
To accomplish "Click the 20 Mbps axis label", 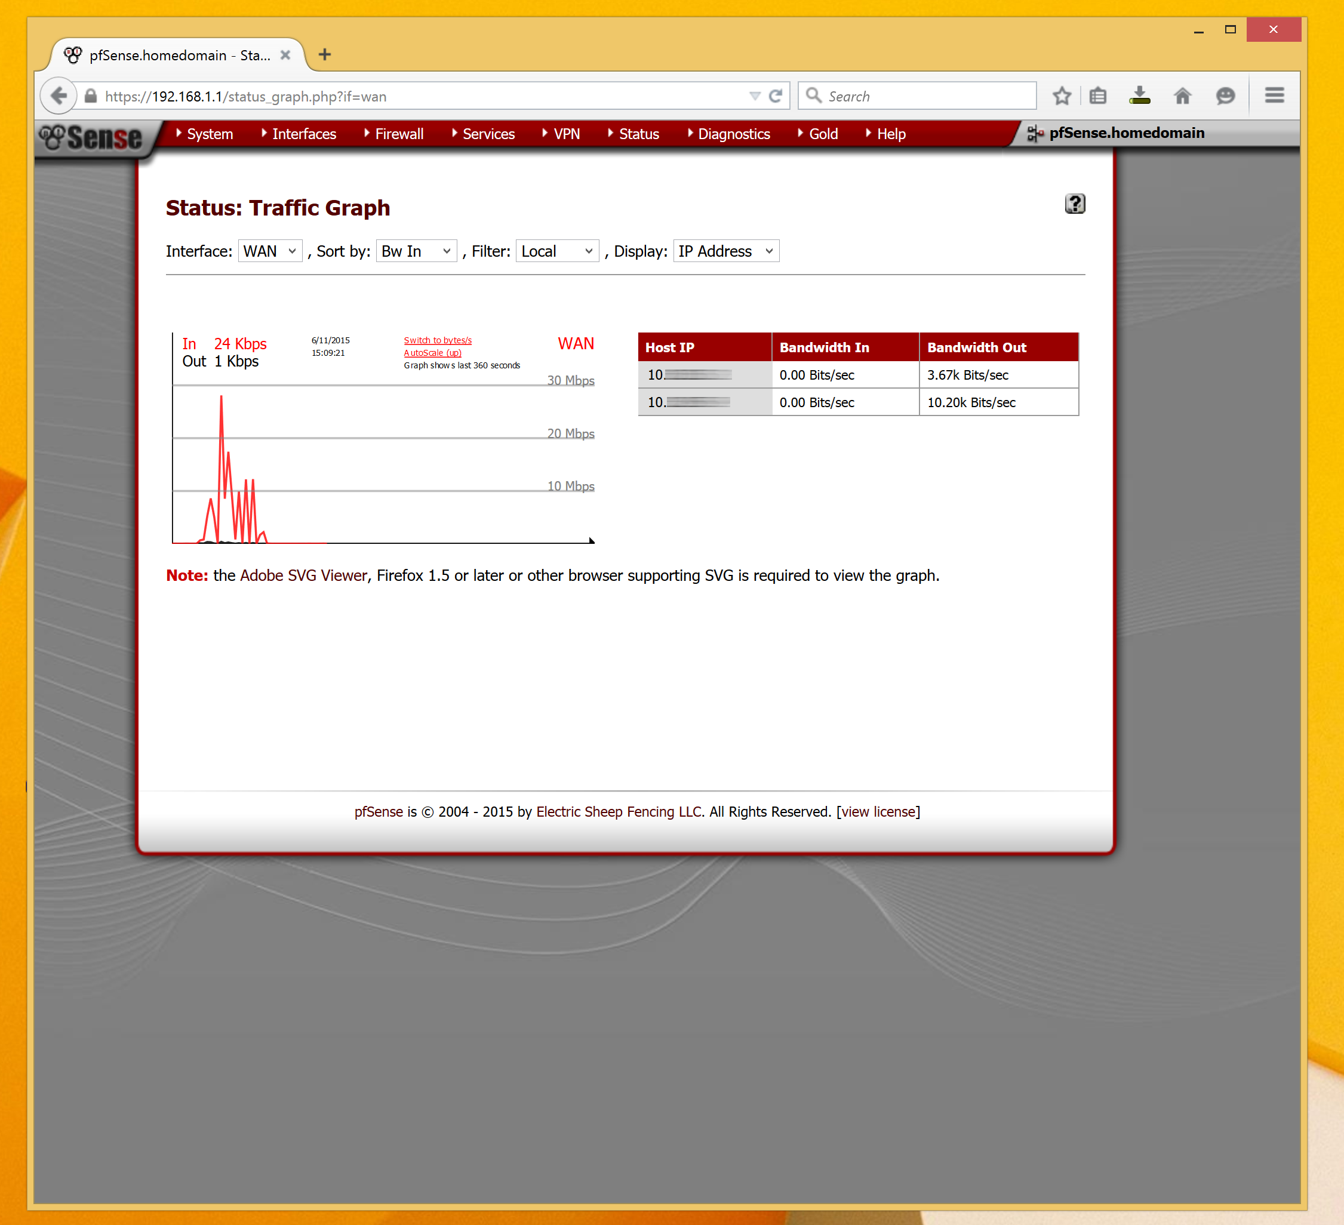I will (571, 433).
